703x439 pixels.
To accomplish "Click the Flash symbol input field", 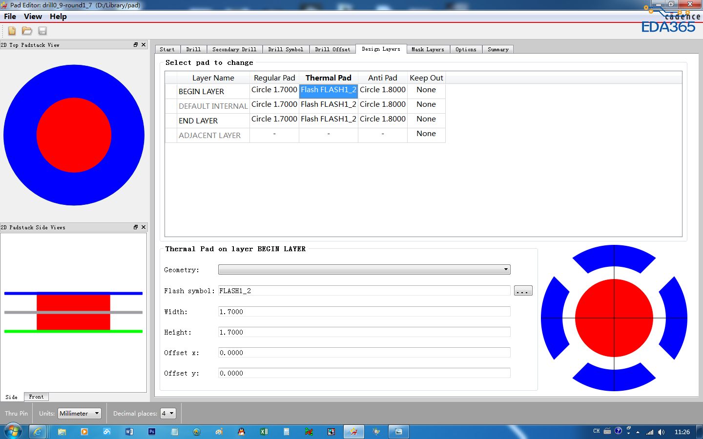I will 364,291.
